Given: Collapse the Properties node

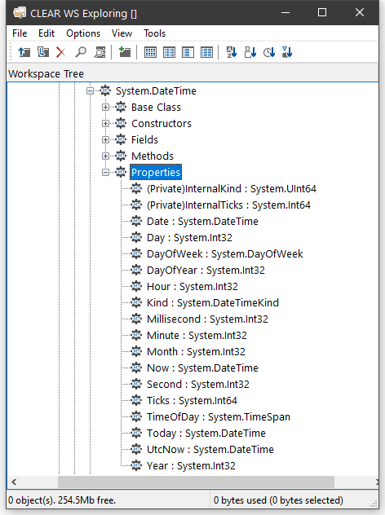Looking at the screenshot, I should tap(105, 172).
